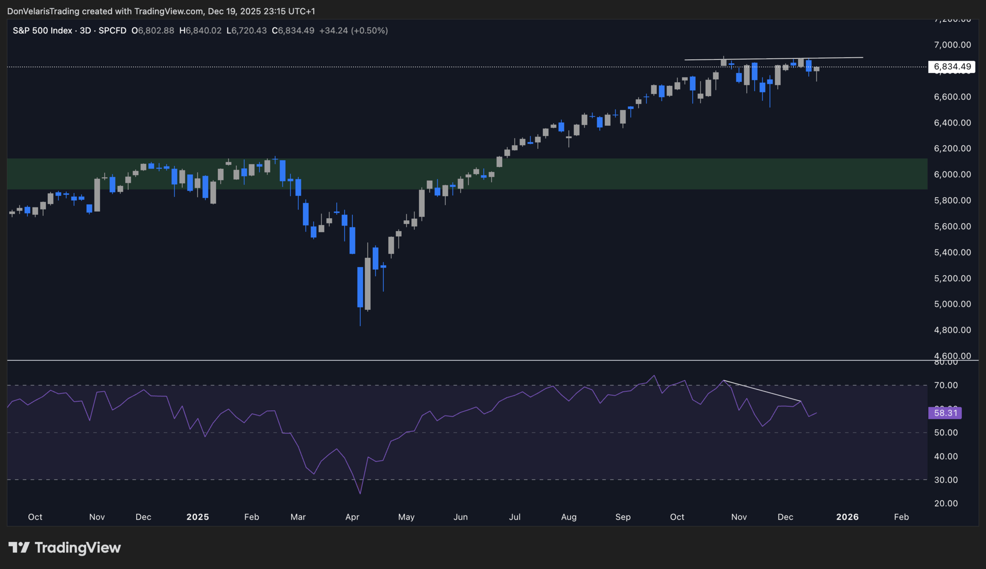Click the 2026 label on time axis

click(x=847, y=517)
